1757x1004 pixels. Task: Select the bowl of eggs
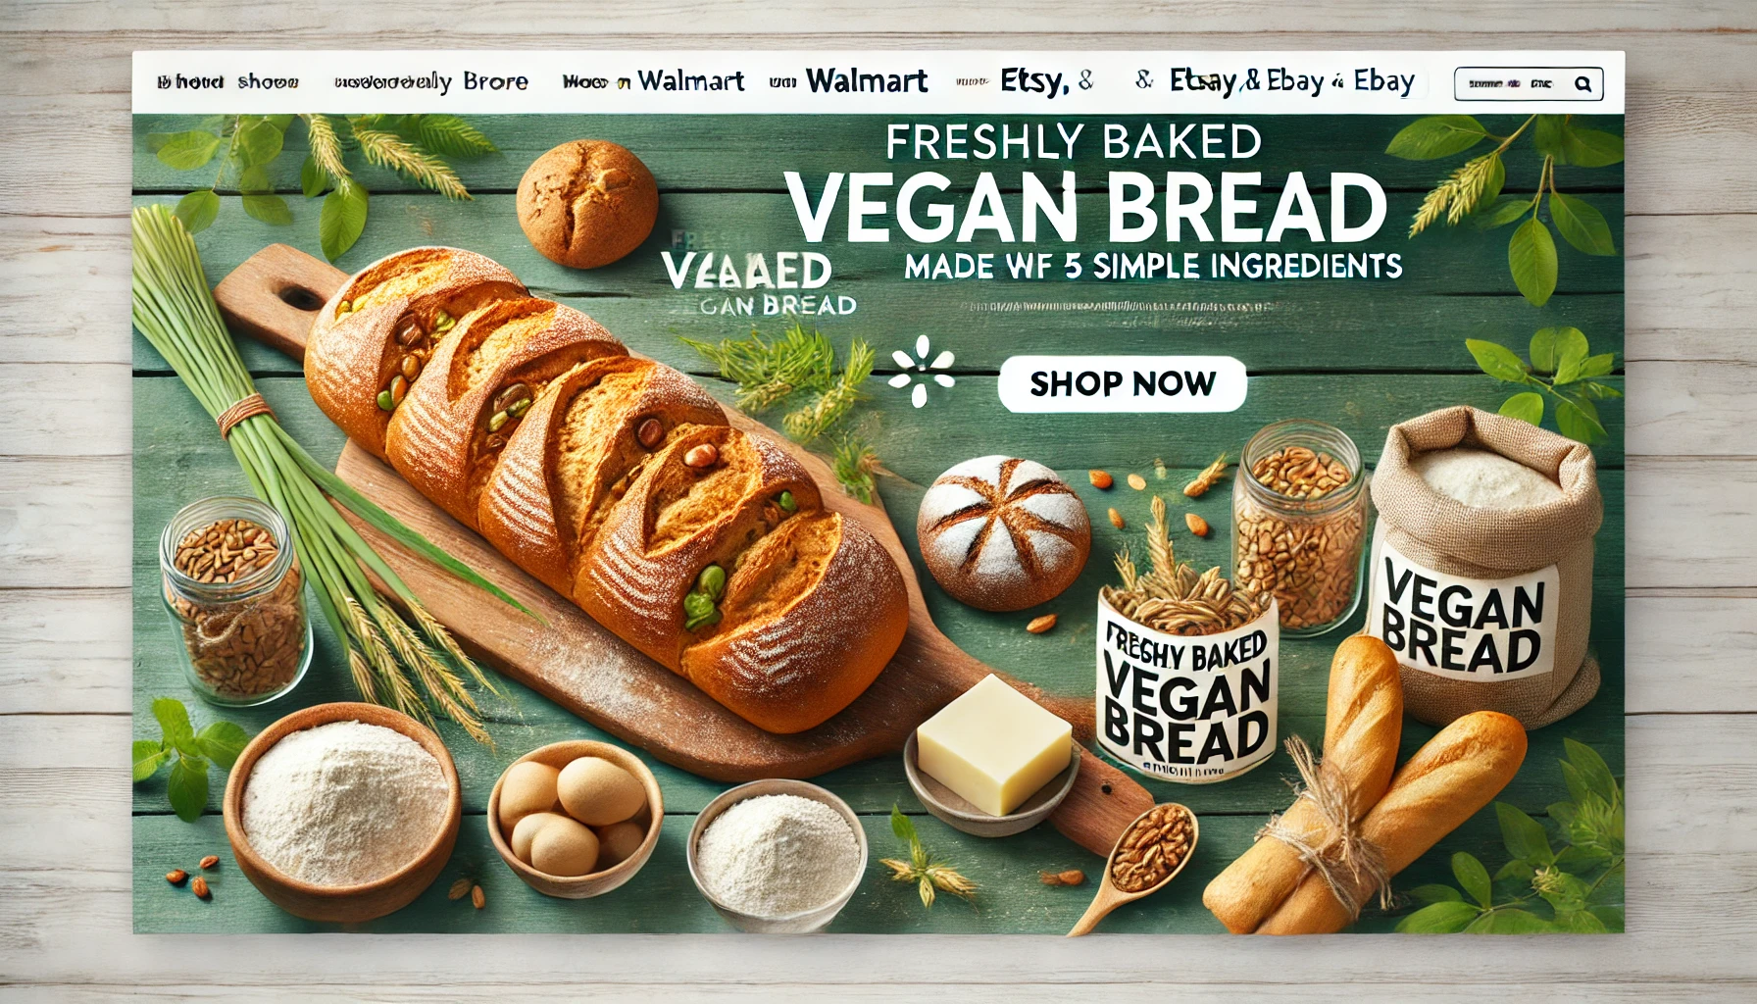(x=576, y=817)
